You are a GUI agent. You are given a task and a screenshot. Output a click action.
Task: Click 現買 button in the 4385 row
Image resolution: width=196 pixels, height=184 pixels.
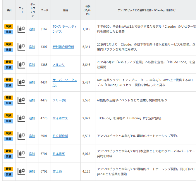(9, 62)
